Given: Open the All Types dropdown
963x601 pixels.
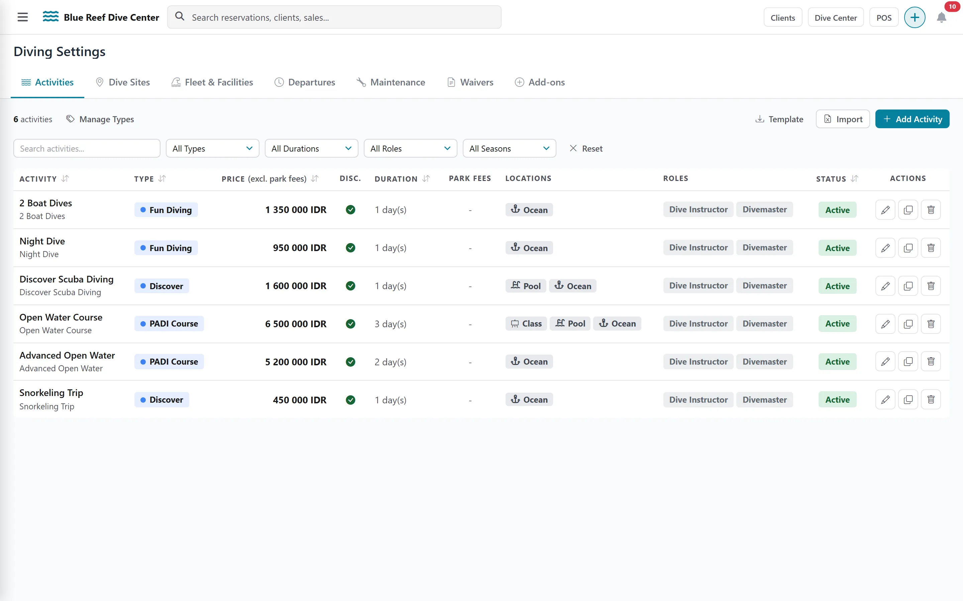Looking at the screenshot, I should [x=213, y=148].
